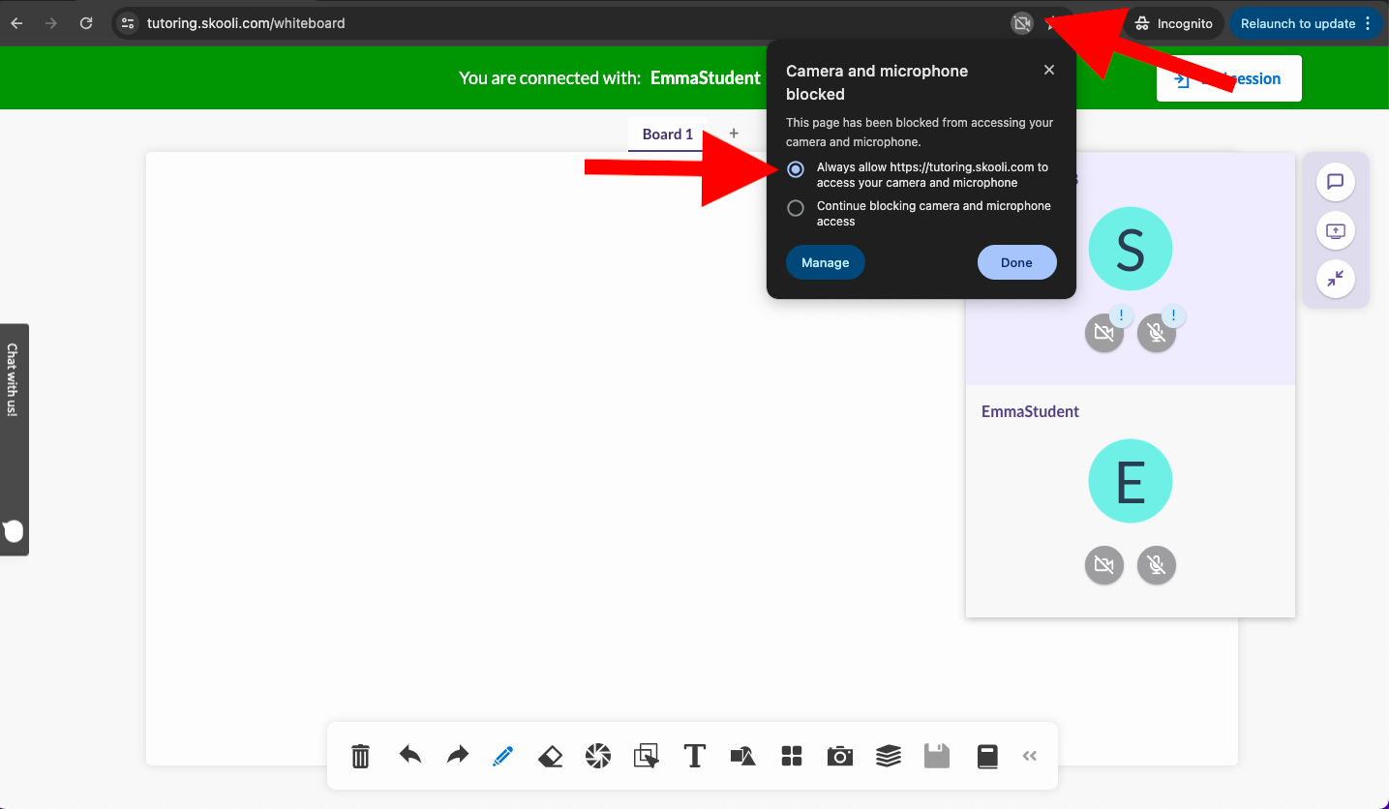
Task: Click Relaunch to update button
Action: 1306,23
